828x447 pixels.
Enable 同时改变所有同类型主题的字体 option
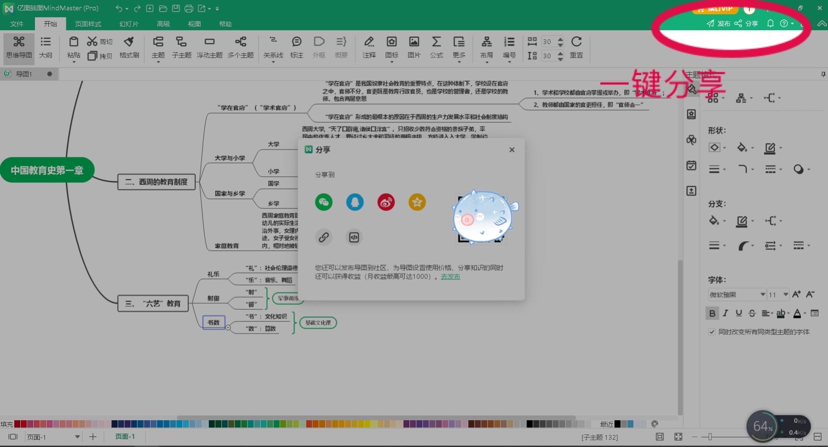click(x=712, y=332)
